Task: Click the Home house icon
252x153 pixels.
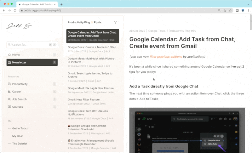Action: pos(9,55)
